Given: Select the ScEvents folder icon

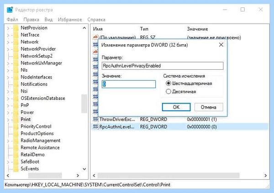Looking at the screenshot, I should [16, 169].
